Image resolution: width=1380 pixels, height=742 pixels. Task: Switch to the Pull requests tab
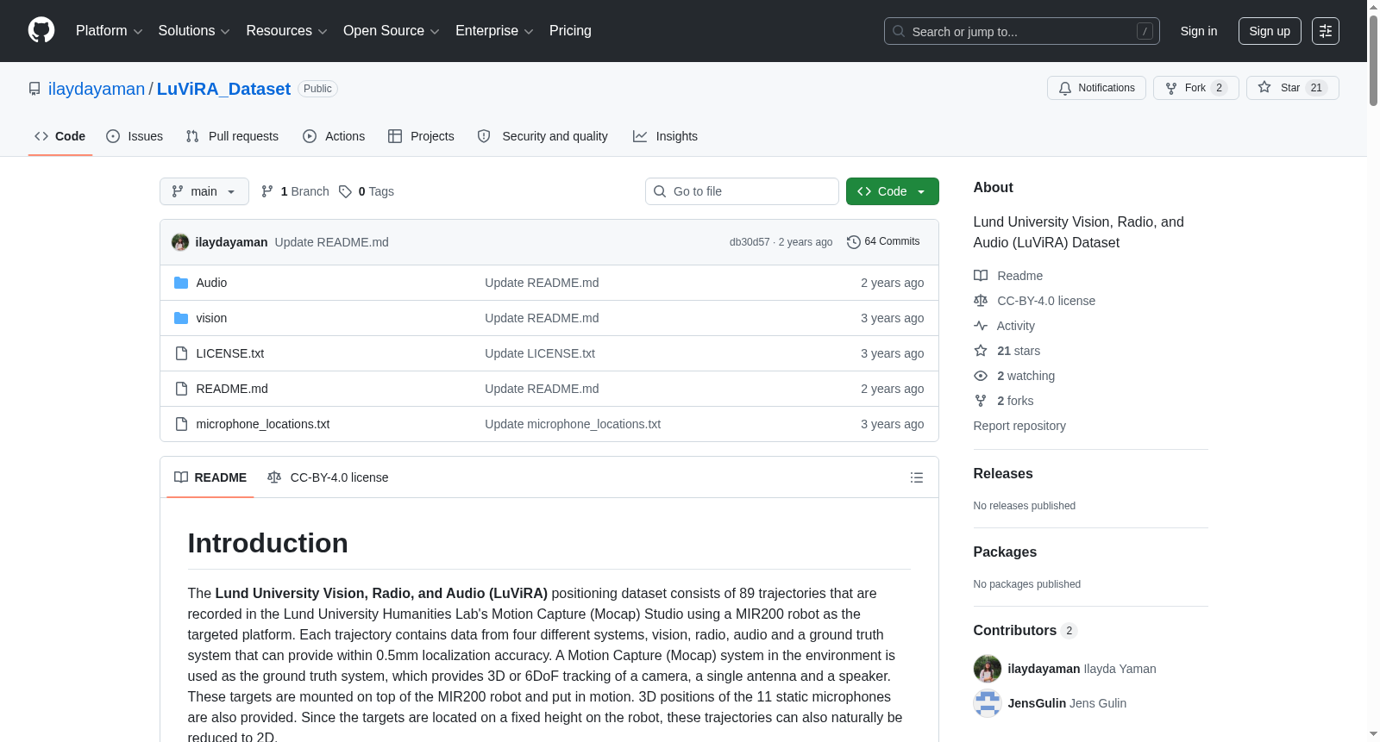232,136
